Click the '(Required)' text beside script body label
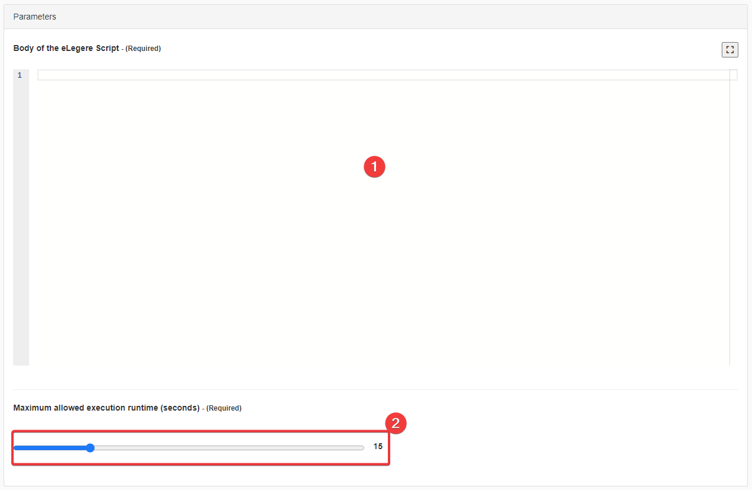 click(x=143, y=49)
